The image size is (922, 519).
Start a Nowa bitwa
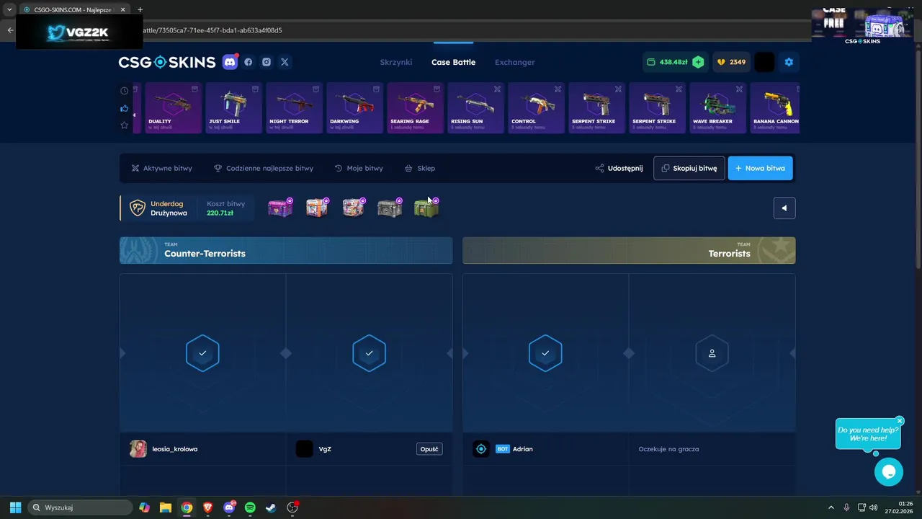coord(760,168)
